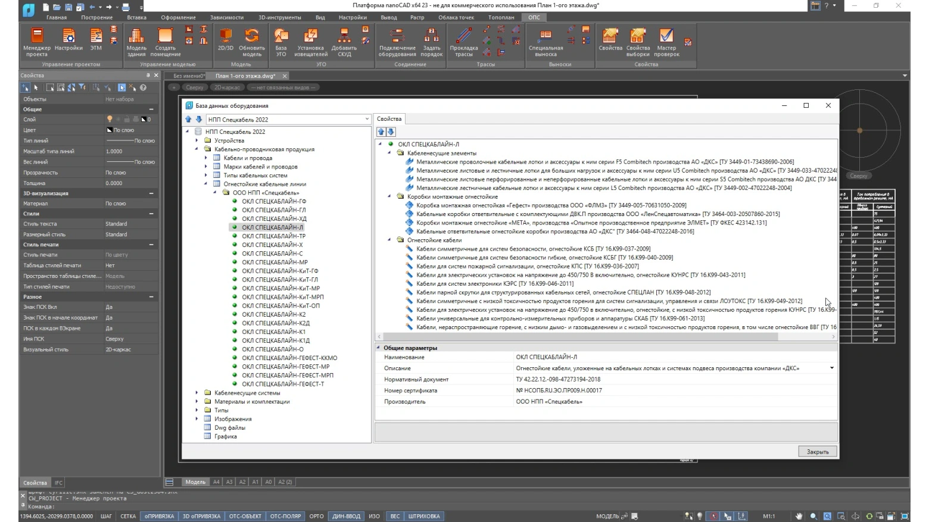Open the Оформление ribbon tab
Image resolution: width=929 pixels, height=522 pixels.
pyautogui.click(x=177, y=17)
